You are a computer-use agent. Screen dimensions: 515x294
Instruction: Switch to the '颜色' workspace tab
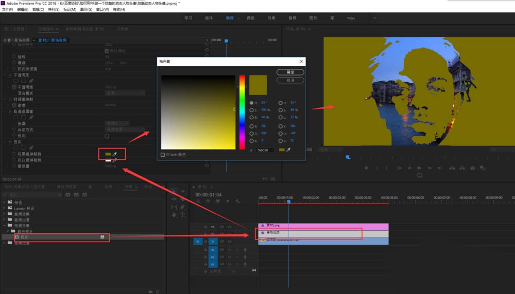pos(251,18)
